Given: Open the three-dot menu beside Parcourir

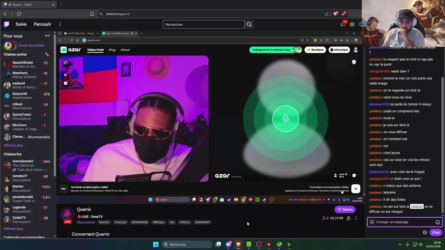Looking at the screenshot, I should (60, 24).
